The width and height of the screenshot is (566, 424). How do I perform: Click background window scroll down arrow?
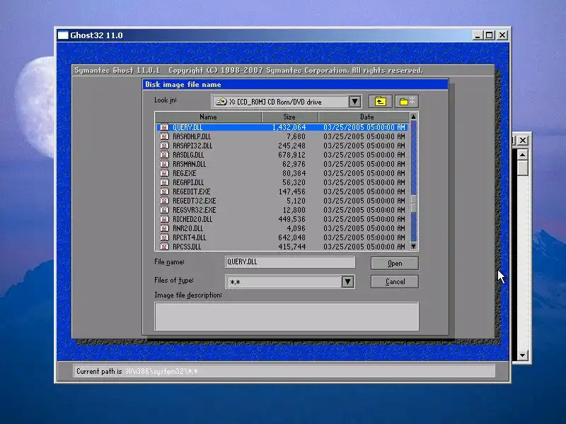tap(523, 355)
